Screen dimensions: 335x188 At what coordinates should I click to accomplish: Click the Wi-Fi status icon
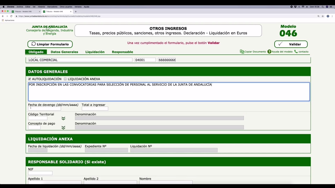[x=303, y=7]
